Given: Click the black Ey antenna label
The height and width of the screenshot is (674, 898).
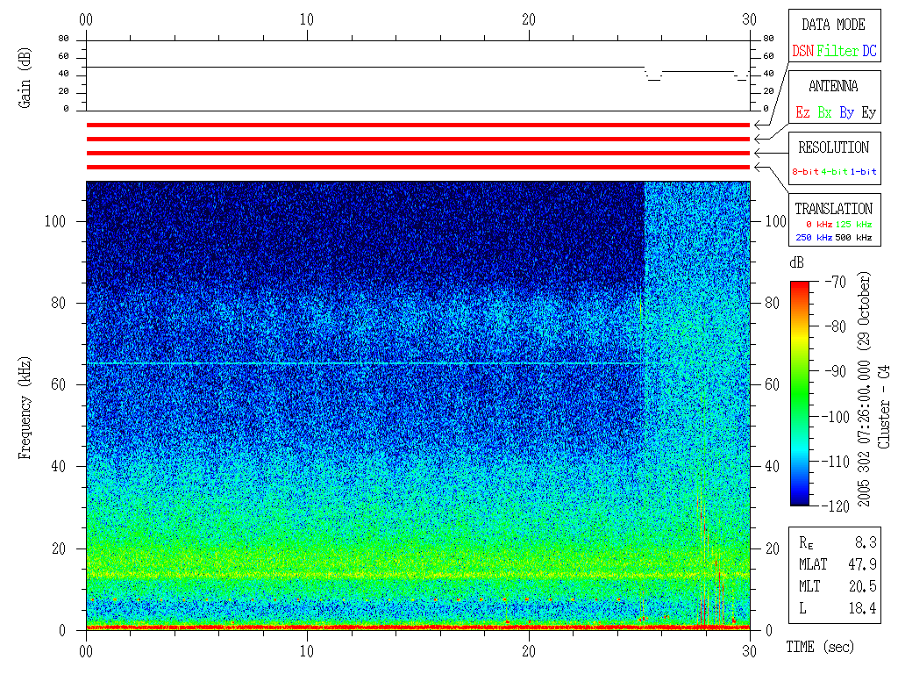Looking at the screenshot, I should [x=869, y=112].
